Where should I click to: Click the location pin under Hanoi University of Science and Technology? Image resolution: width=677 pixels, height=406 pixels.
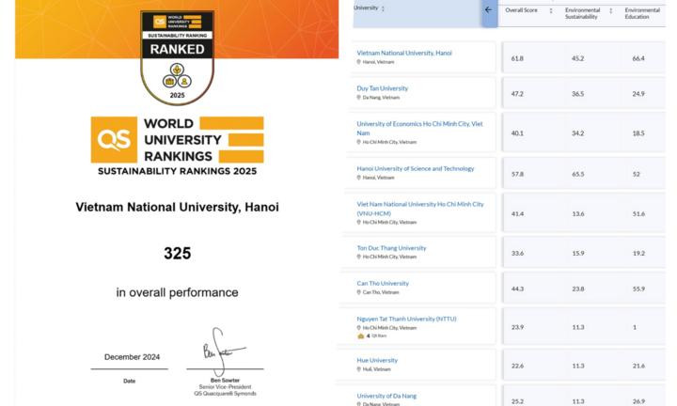coord(358,178)
